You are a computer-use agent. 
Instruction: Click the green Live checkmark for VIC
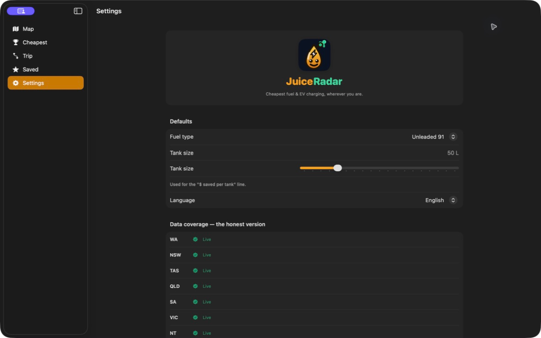coord(195,318)
